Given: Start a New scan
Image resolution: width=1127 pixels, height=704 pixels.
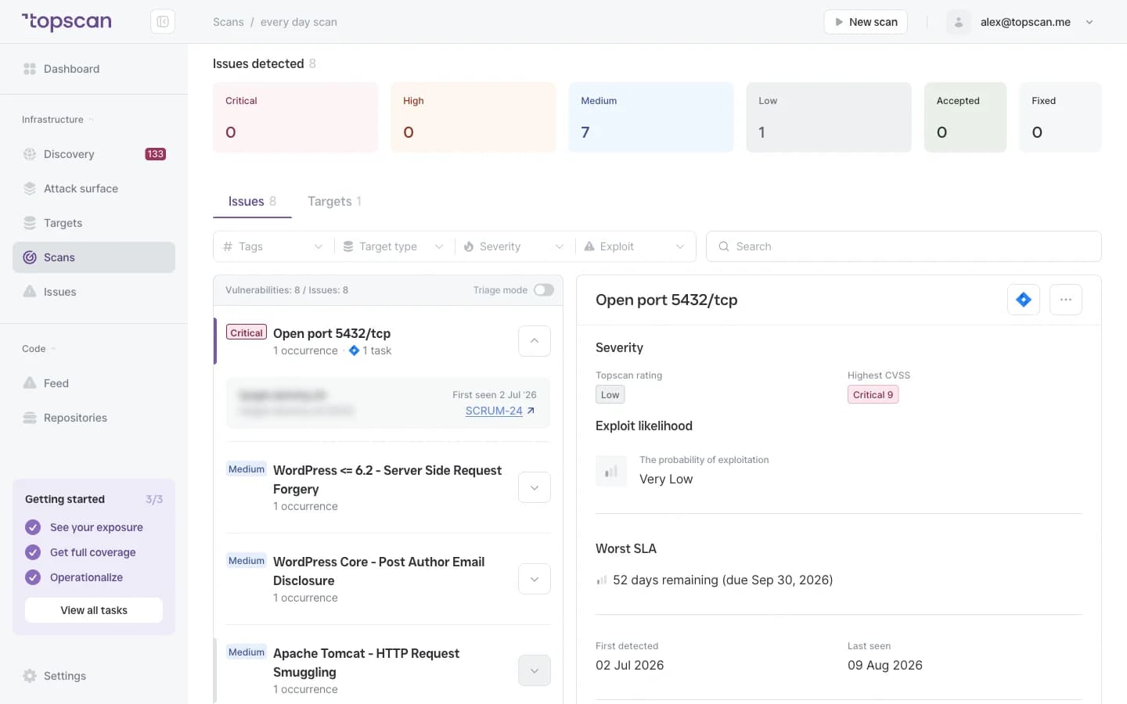Looking at the screenshot, I should pos(866,22).
